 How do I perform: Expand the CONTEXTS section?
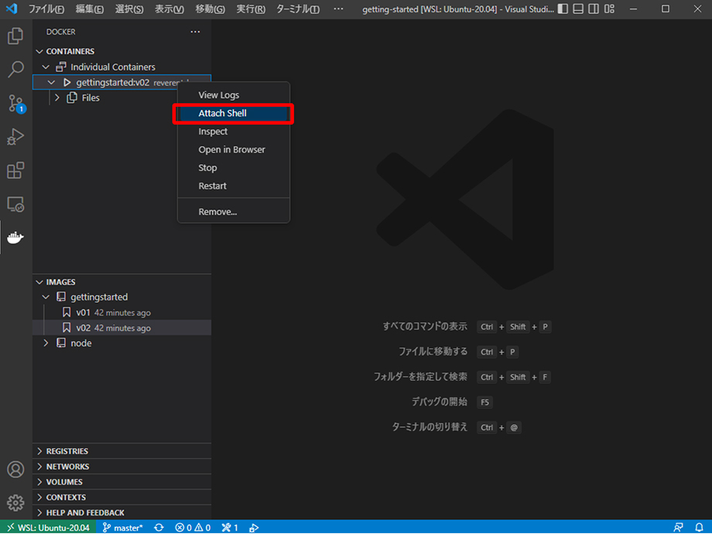(x=122, y=497)
